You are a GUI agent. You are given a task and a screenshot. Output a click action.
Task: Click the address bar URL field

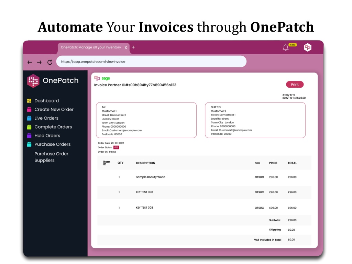[x=151, y=62]
